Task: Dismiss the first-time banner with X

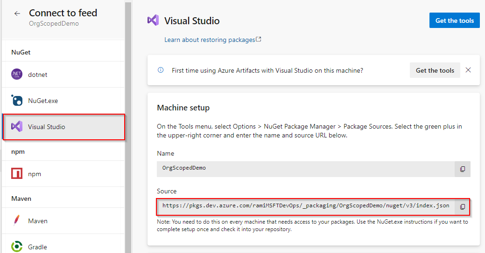Action: (468, 70)
